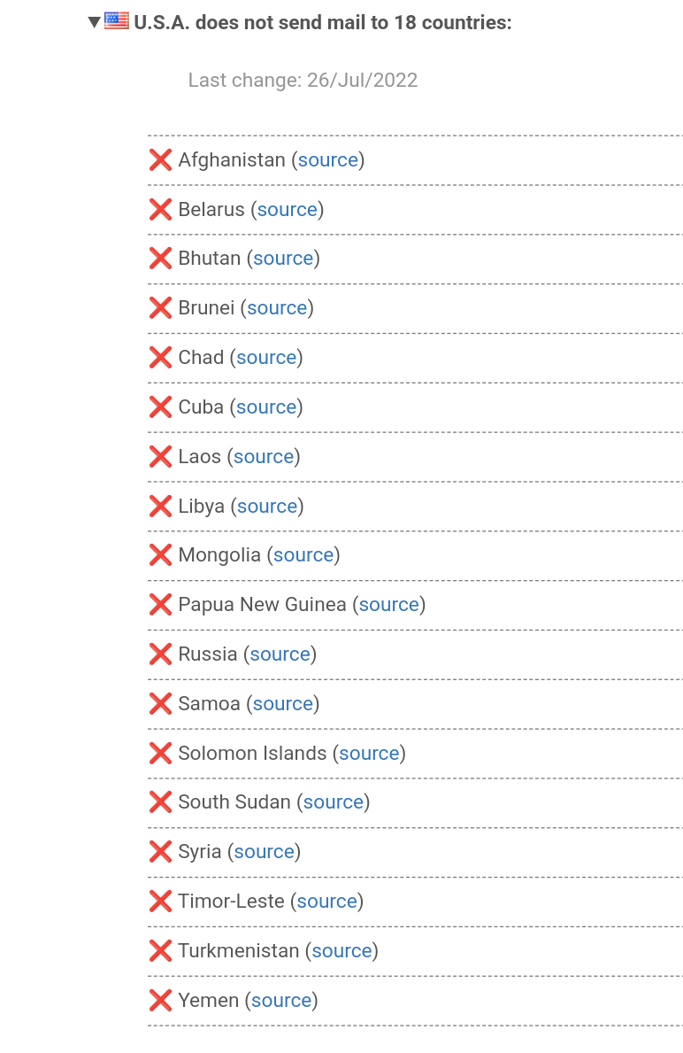Screen dimensions: 683x1053
Task: Click the red X beside Yemen
Action: click(x=160, y=1001)
